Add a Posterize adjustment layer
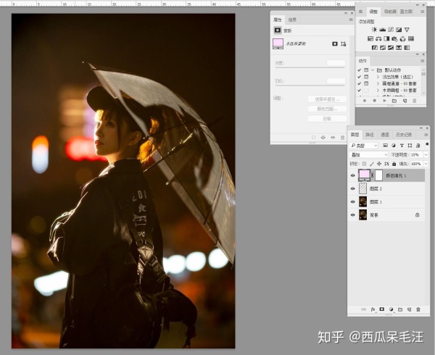 click(x=383, y=48)
